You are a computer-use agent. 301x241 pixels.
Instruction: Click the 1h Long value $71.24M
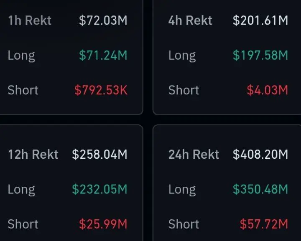click(x=103, y=55)
